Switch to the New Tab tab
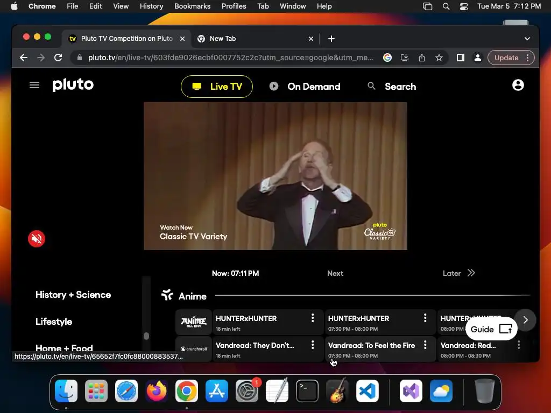This screenshot has height=413, width=551. 256,39
